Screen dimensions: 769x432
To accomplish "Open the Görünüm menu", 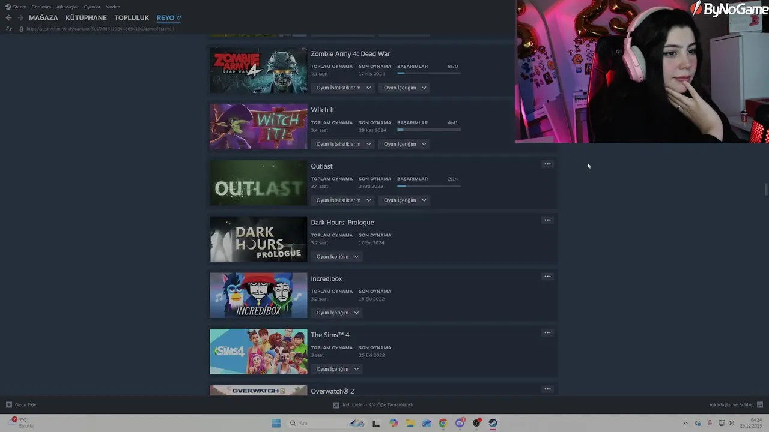I will (x=41, y=7).
